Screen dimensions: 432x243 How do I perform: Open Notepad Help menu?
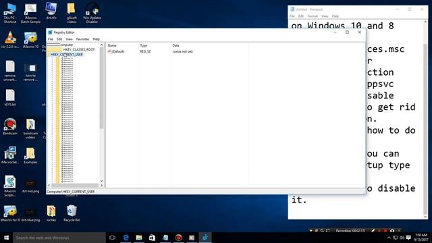[x=335, y=16]
